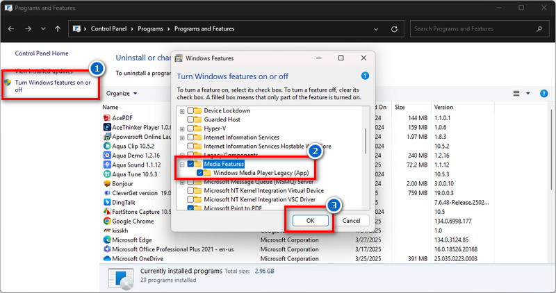
Task: Open help in Programs and Features window
Action: [x=543, y=94]
